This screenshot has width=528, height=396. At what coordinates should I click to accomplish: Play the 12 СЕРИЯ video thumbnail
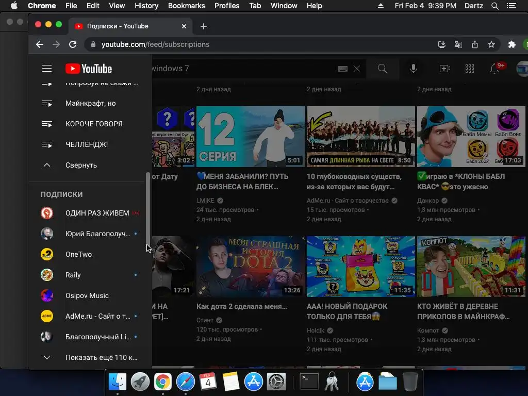click(250, 137)
